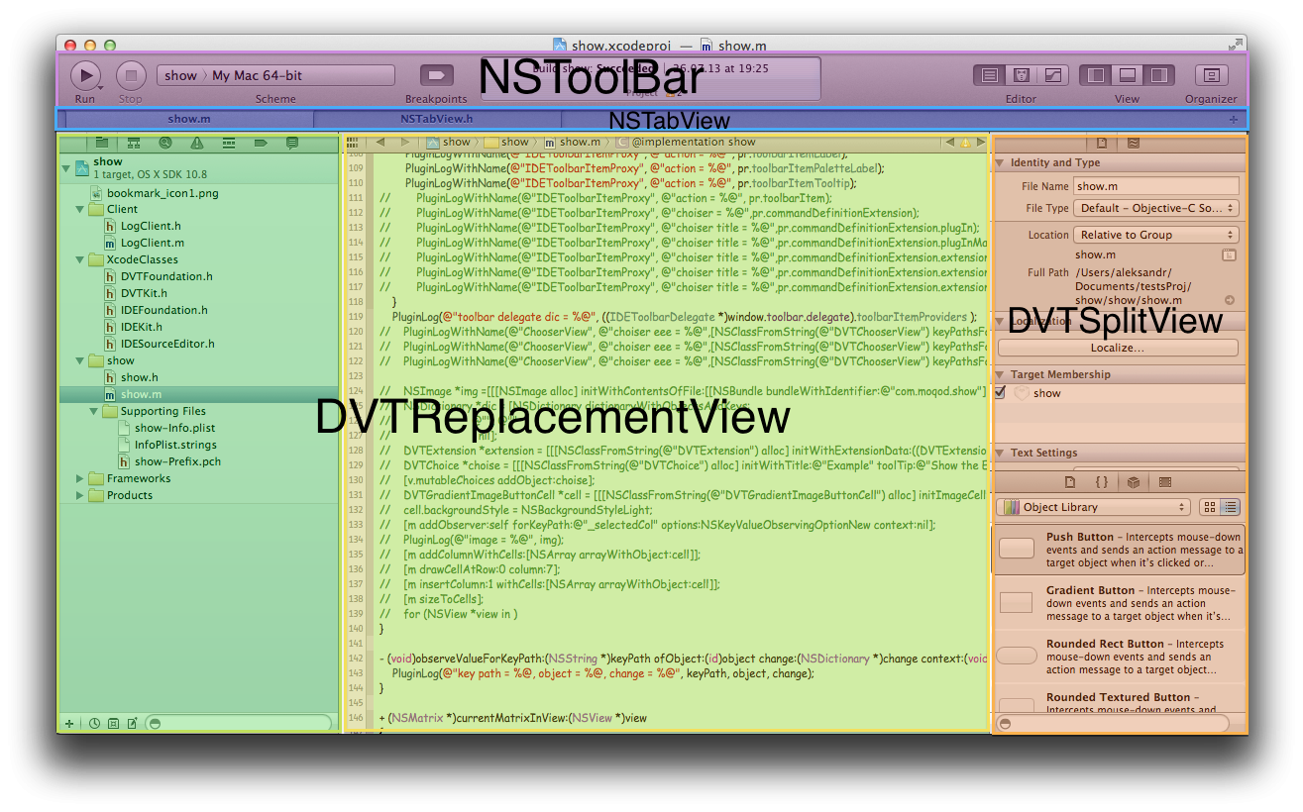
Task: Show the Project navigator
Action: tap(102, 144)
